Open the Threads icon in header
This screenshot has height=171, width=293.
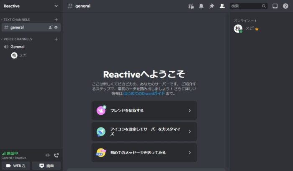191,6
